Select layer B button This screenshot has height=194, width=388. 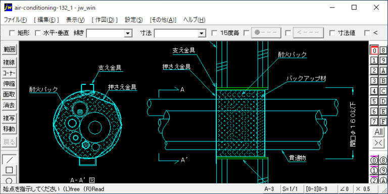click(383, 81)
